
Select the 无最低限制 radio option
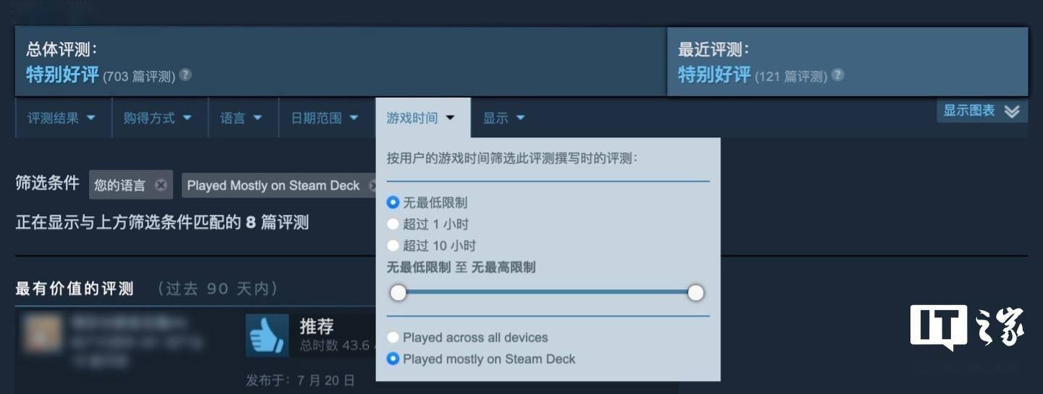coord(393,202)
